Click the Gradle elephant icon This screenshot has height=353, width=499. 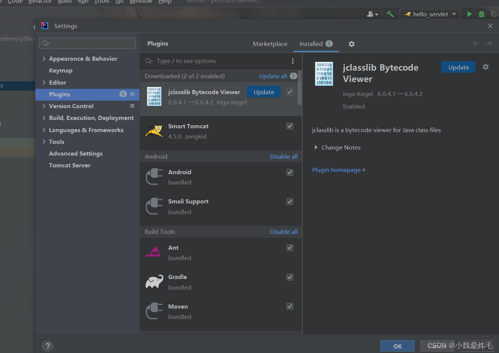tap(154, 282)
